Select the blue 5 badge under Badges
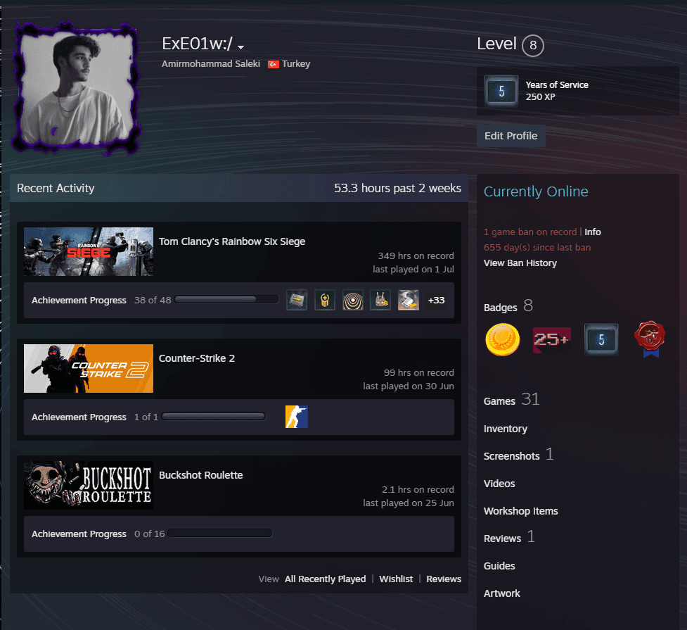This screenshot has height=630, width=687. click(x=601, y=339)
